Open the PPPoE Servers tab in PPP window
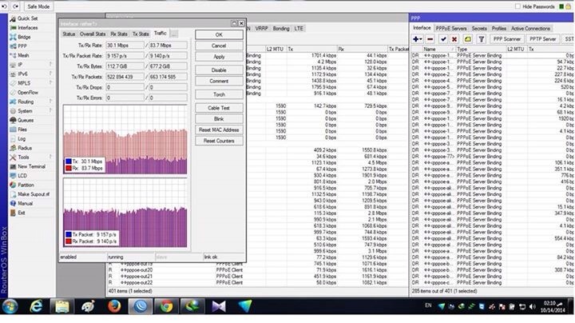575x323 pixels. pos(451,28)
